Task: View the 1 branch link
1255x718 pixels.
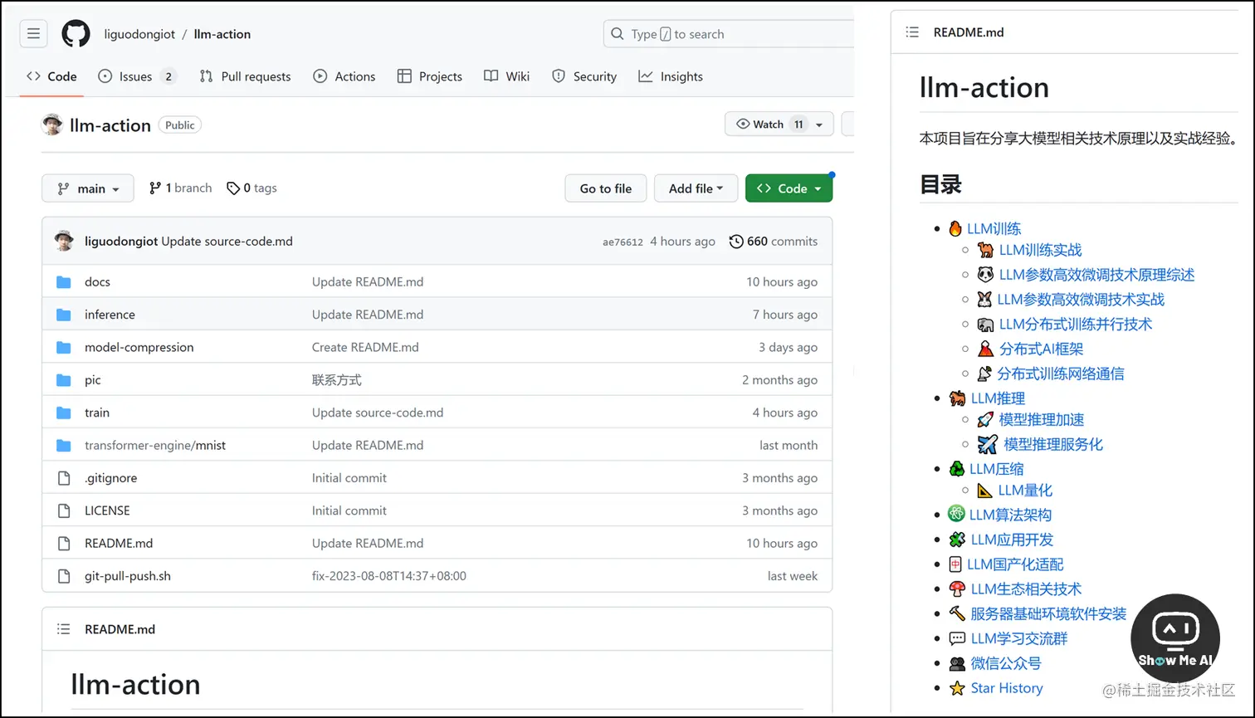Action: point(180,188)
